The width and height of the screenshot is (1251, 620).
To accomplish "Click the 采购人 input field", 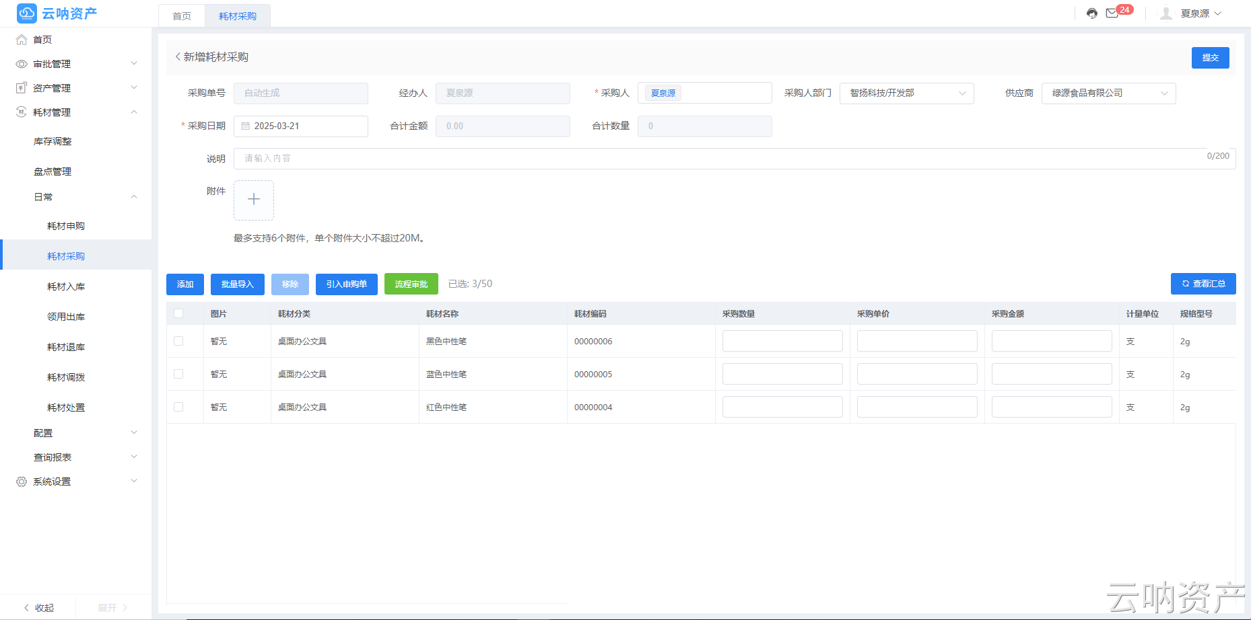I will (x=705, y=93).
